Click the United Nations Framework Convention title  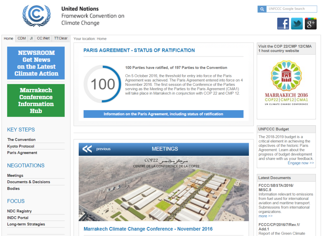[x=93, y=16]
